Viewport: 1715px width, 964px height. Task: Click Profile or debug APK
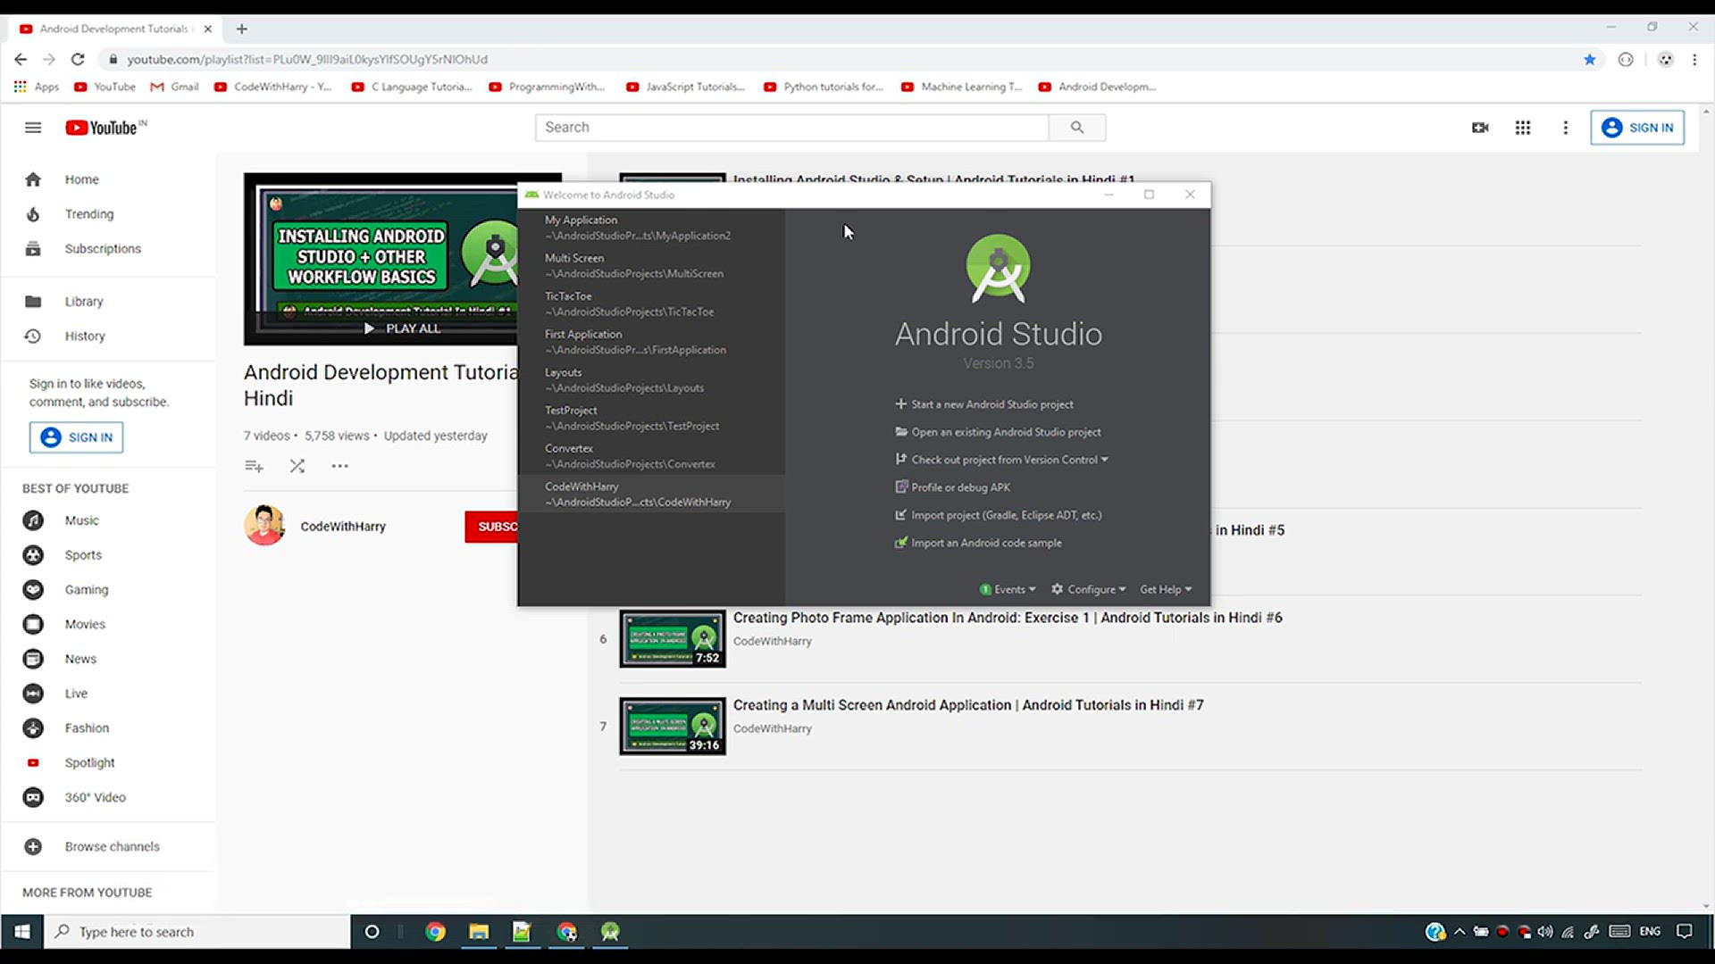tap(952, 487)
